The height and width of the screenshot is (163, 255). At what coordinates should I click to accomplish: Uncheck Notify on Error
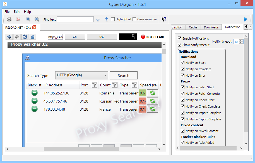coord(183,75)
